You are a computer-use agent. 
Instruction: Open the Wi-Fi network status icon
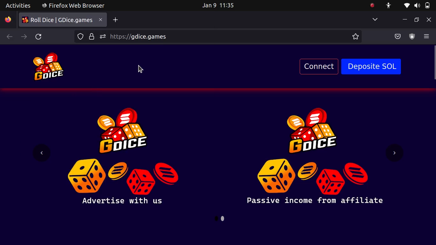407,5
